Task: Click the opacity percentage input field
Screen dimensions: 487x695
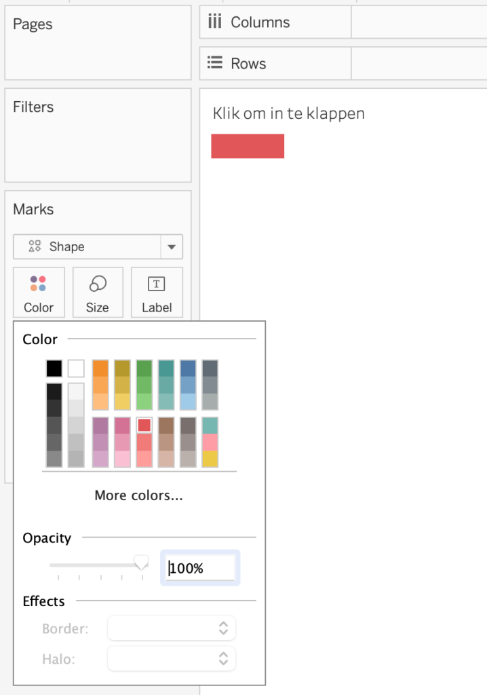Action: pyautogui.click(x=201, y=568)
